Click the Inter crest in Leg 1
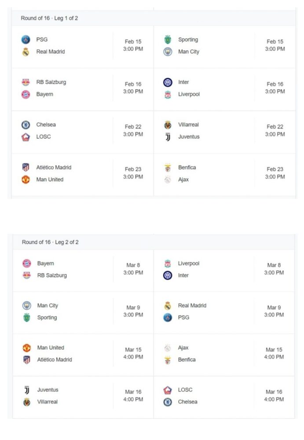 coord(168,82)
